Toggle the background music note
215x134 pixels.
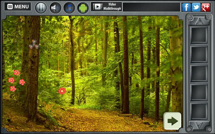click(69, 8)
